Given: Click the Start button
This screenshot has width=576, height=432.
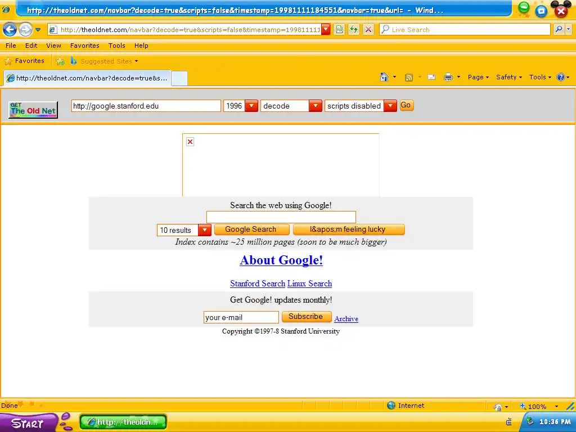Looking at the screenshot, I should [x=28, y=423].
